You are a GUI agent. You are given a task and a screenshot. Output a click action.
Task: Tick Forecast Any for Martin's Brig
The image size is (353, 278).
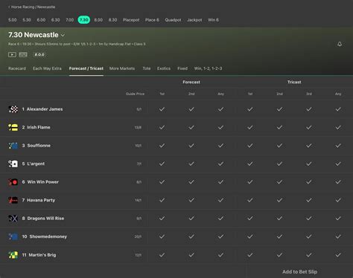click(x=220, y=255)
